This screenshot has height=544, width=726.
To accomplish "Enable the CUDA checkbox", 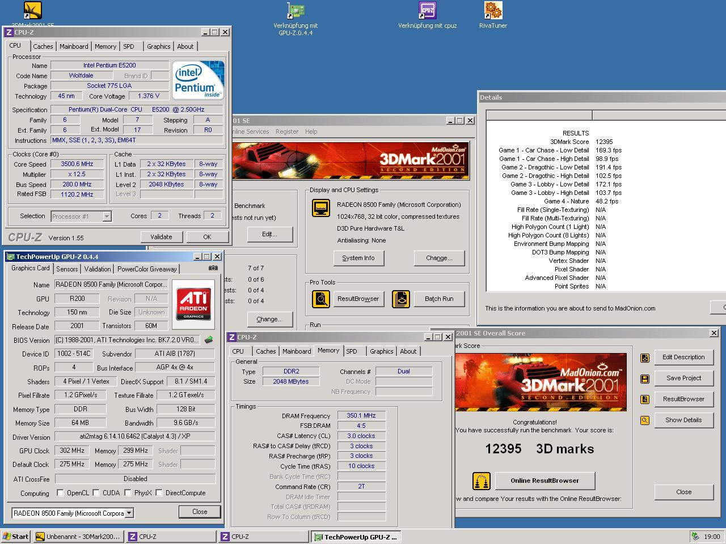I will [96, 493].
